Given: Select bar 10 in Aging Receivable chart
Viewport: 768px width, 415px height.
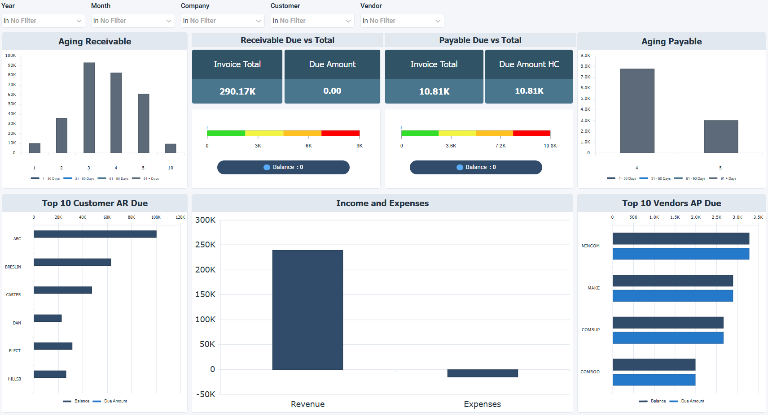Looking at the screenshot, I should point(171,148).
